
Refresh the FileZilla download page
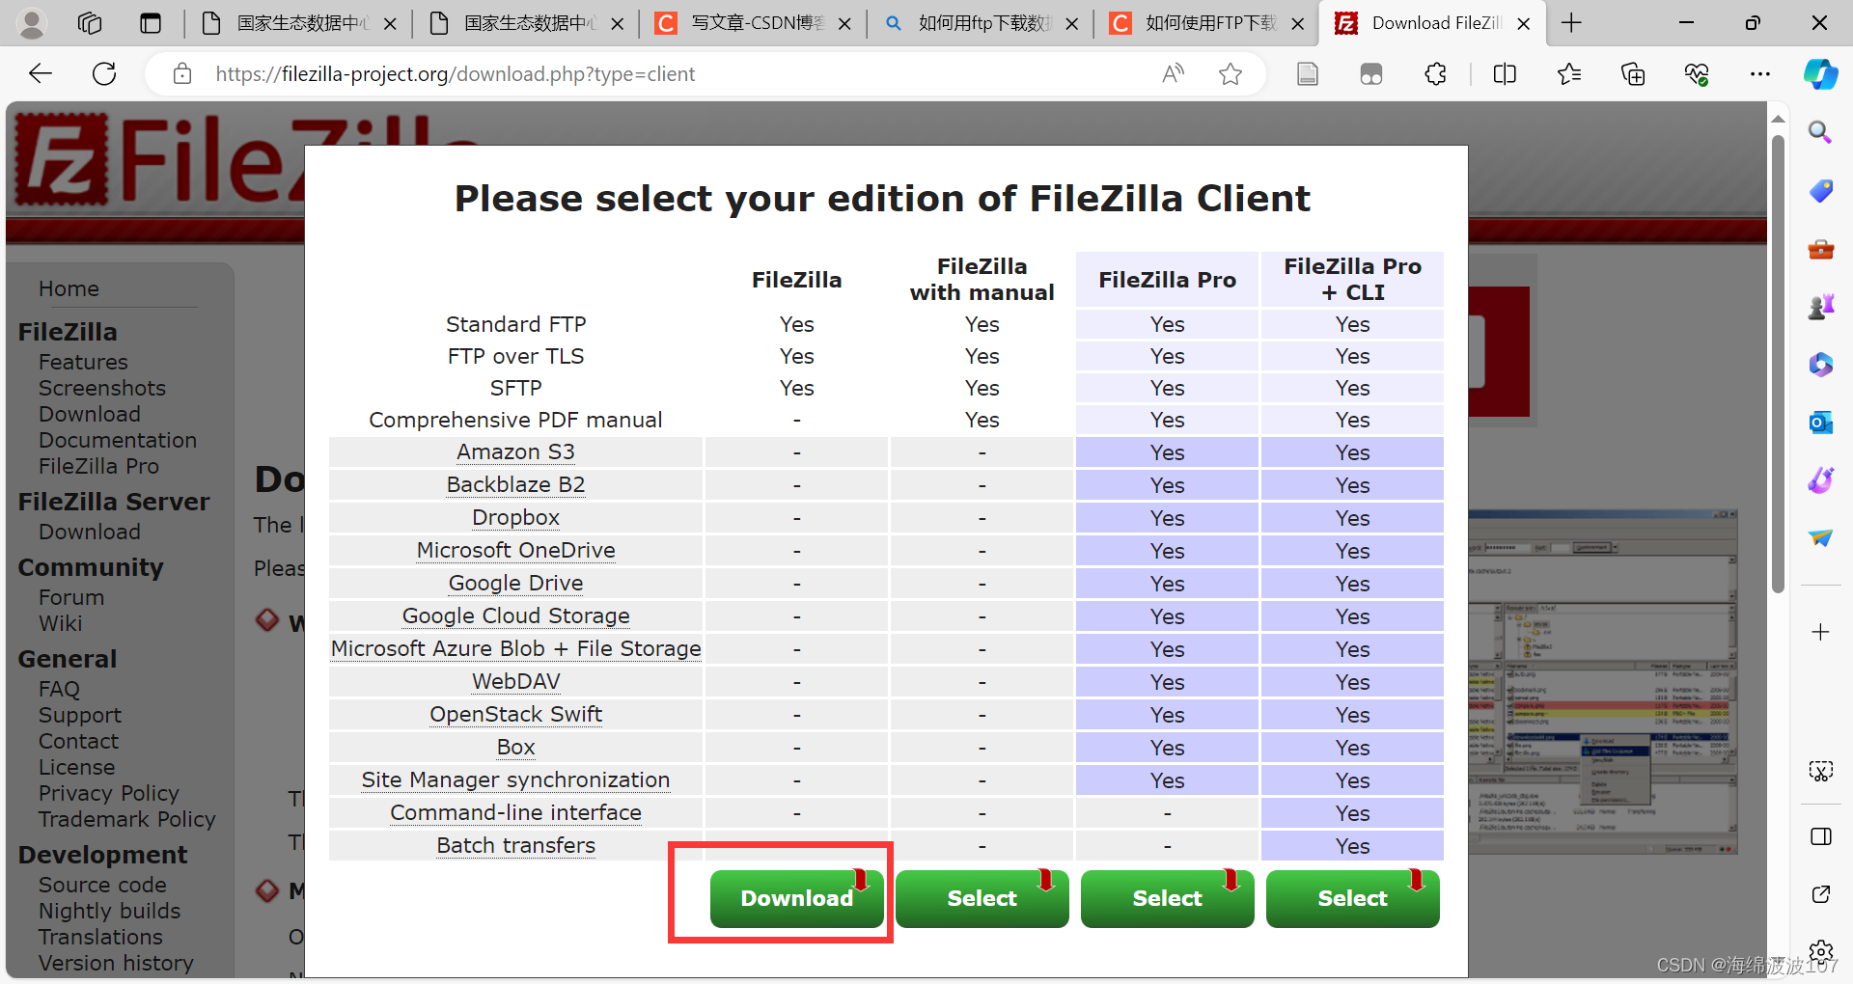tap(104, 74)
